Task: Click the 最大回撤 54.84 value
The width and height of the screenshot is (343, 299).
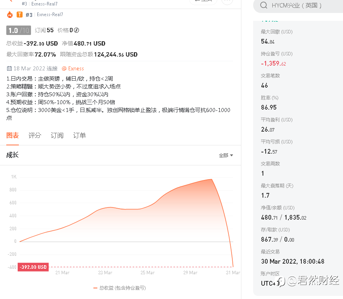Action: click(268, 41)
